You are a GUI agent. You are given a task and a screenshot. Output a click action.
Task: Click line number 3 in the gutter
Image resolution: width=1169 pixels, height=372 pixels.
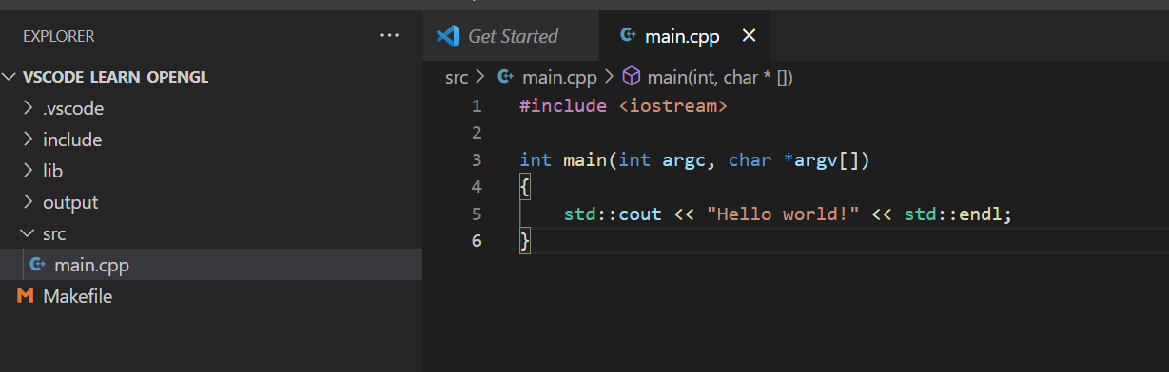[x=477, y=159]
